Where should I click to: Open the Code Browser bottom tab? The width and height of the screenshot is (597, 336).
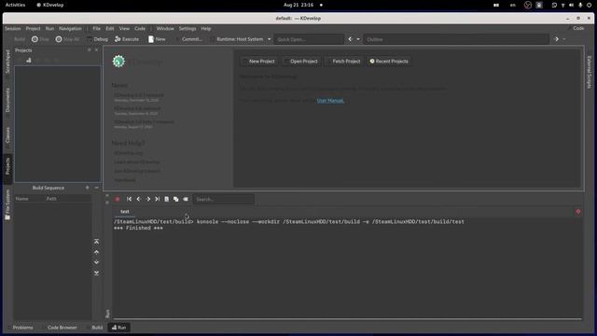[60, 328]
